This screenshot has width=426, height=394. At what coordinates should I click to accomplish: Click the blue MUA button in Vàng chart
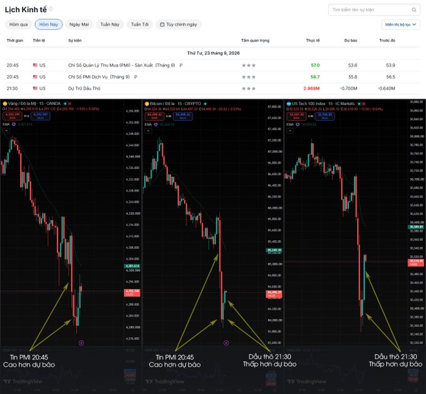41,116
